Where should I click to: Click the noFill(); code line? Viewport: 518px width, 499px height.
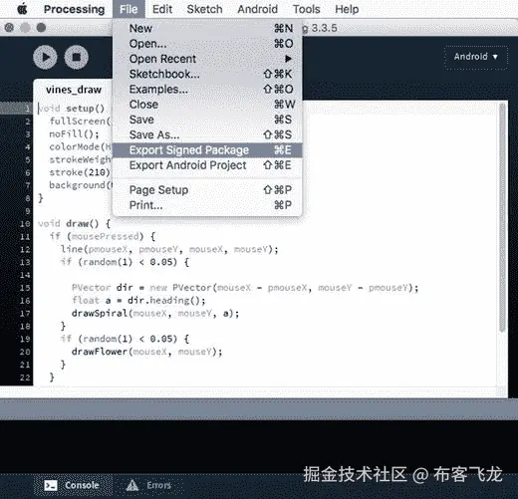click(74, 134)
